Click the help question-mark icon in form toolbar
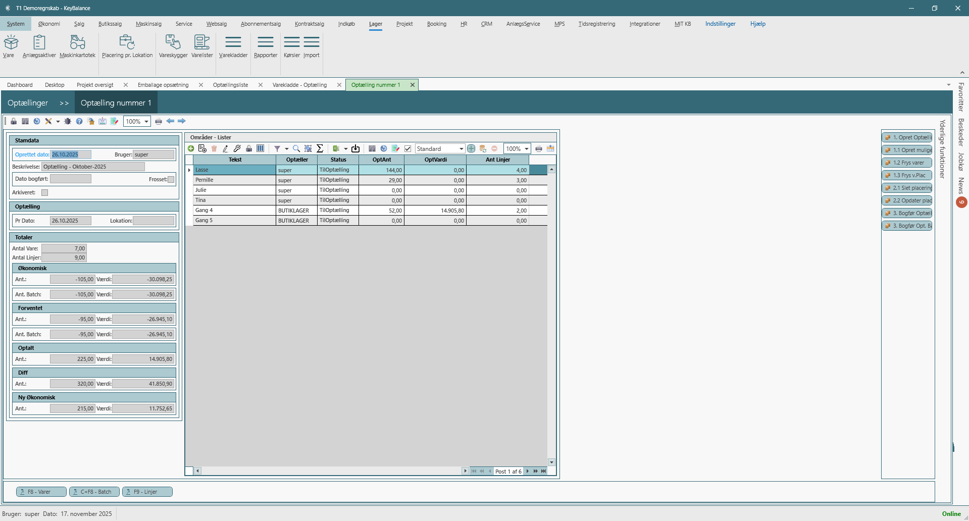 tap(79, 121)
